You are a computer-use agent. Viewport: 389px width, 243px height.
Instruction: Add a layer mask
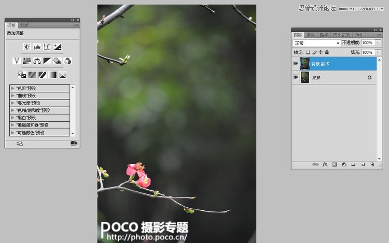335,164
